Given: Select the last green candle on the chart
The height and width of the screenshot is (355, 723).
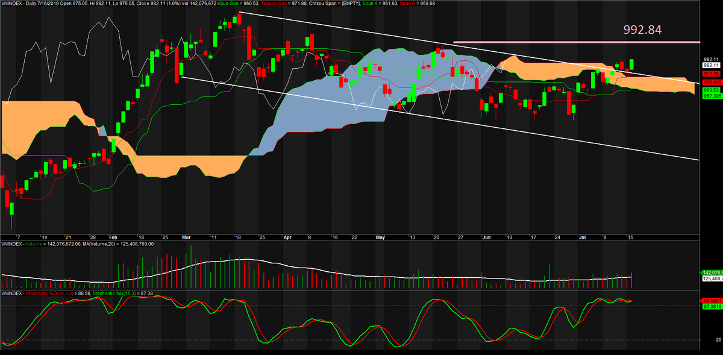Looking at the screenshot, I should pyautogui.click(x=631, y=63).
